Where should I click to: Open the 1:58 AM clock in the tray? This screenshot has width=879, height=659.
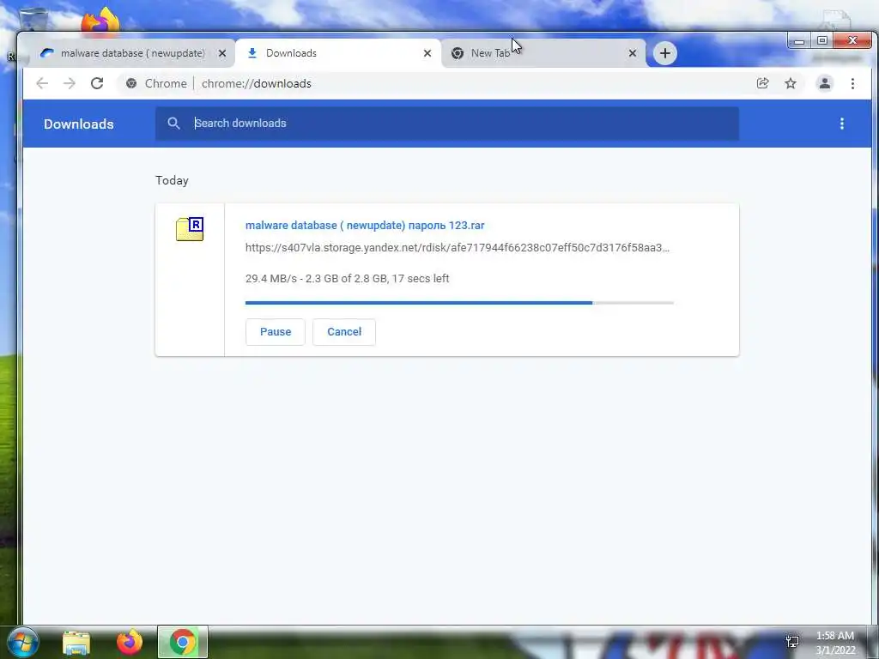pos(834,643)
